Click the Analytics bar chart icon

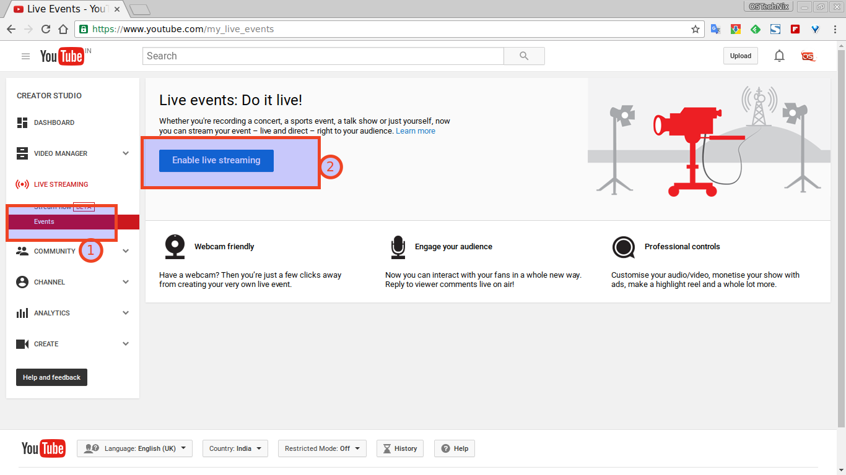pyautogui.click(x=22, y=313)
